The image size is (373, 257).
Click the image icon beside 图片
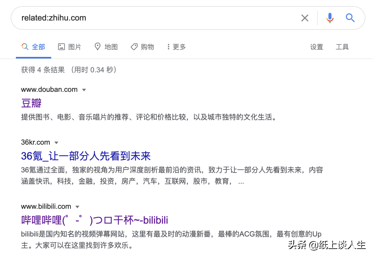61,47
